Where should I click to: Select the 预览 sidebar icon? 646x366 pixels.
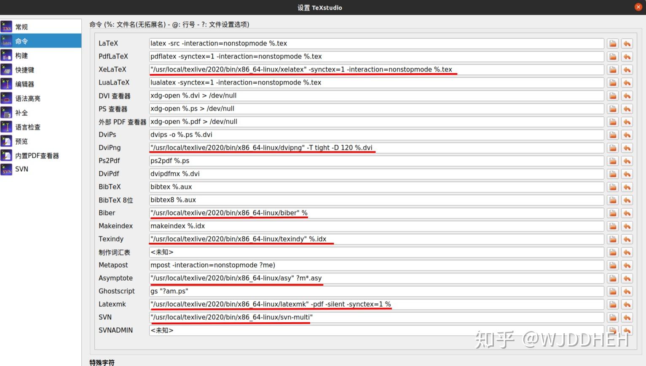coord(6,141)
